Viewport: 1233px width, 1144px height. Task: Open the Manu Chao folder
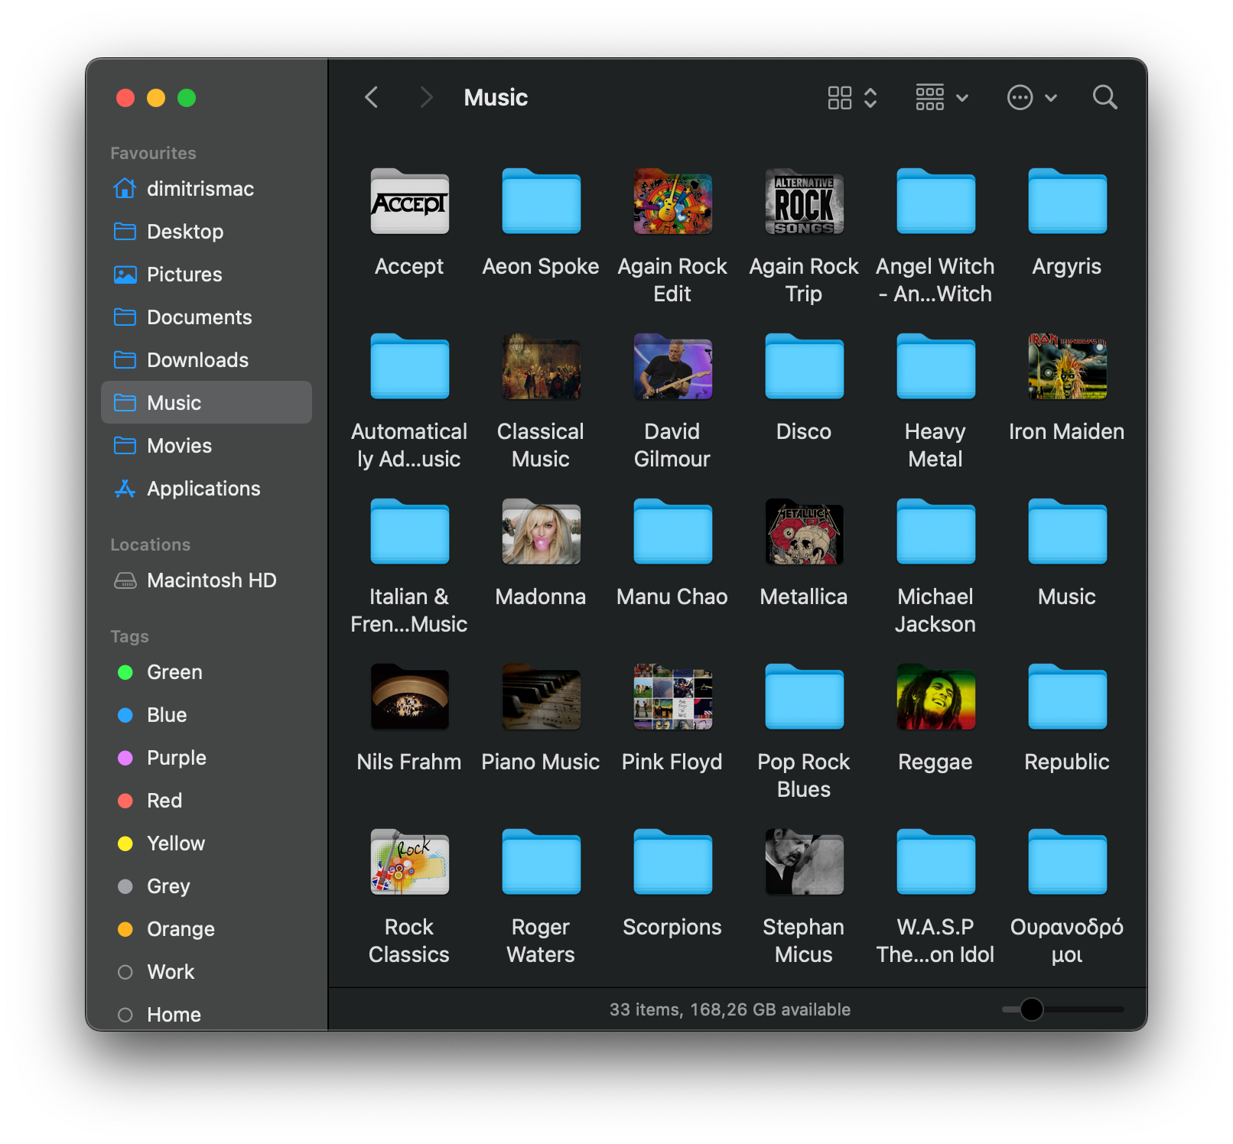[672, 531]
